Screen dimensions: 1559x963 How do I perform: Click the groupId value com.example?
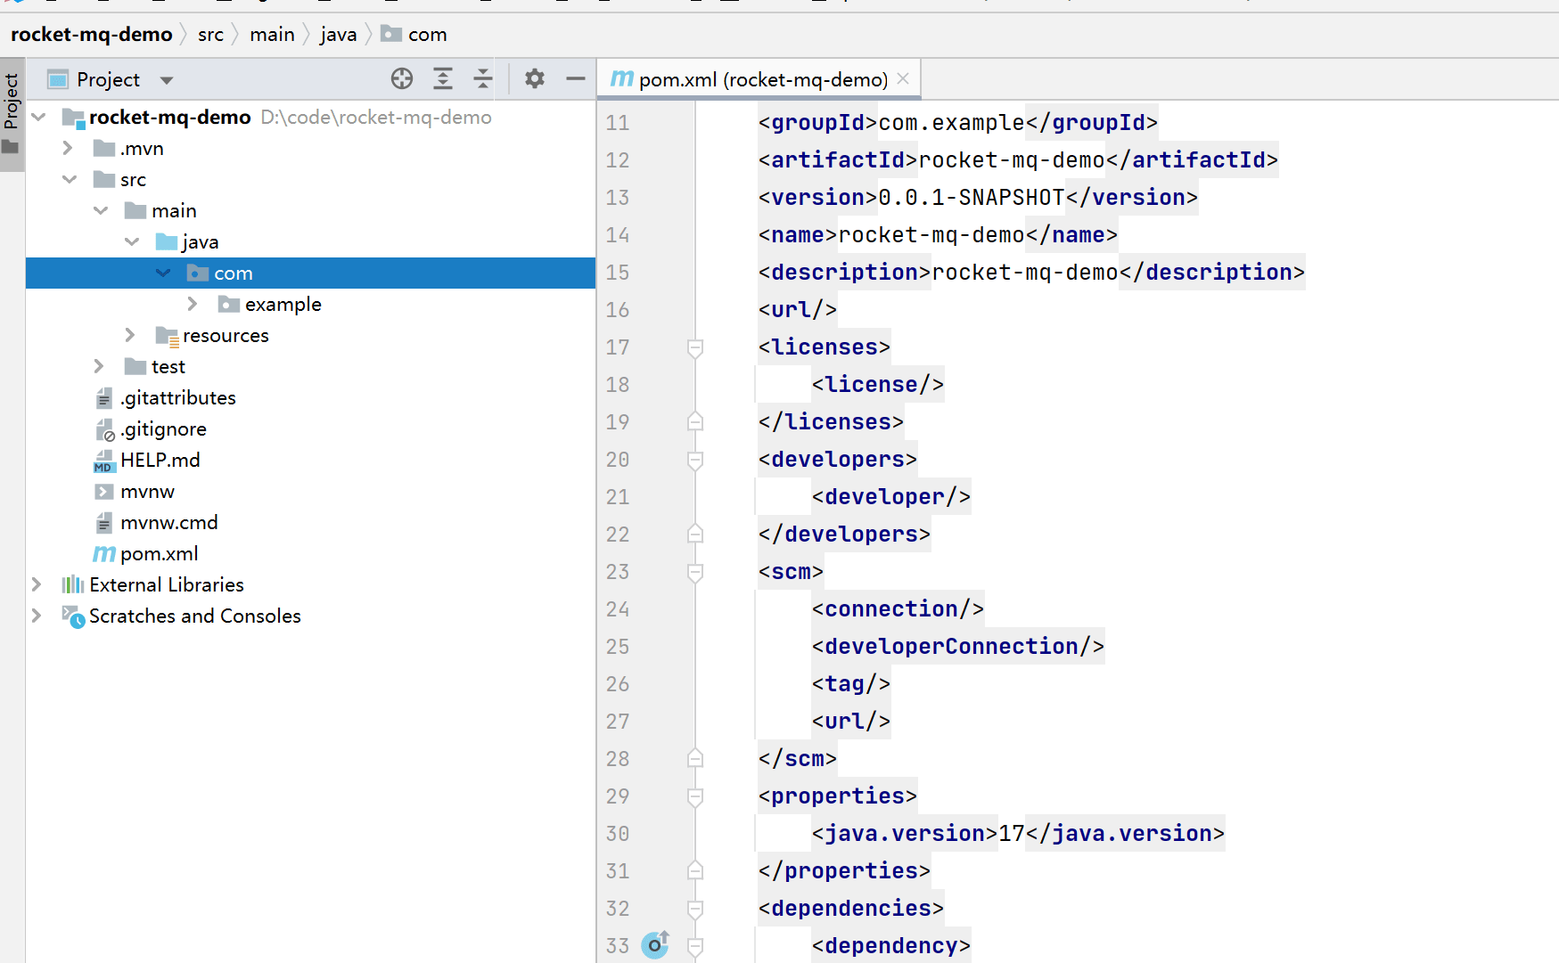tap(951, 122)
